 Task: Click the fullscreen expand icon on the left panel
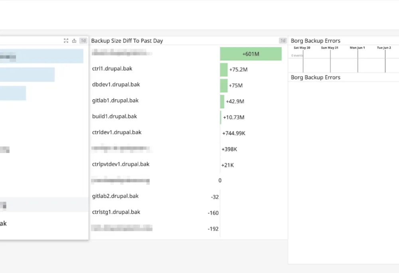(66, 40)
